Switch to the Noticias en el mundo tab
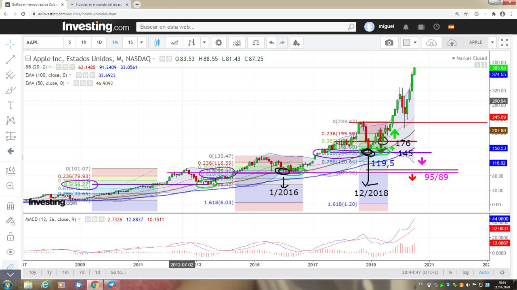 [x=96, y=4]
